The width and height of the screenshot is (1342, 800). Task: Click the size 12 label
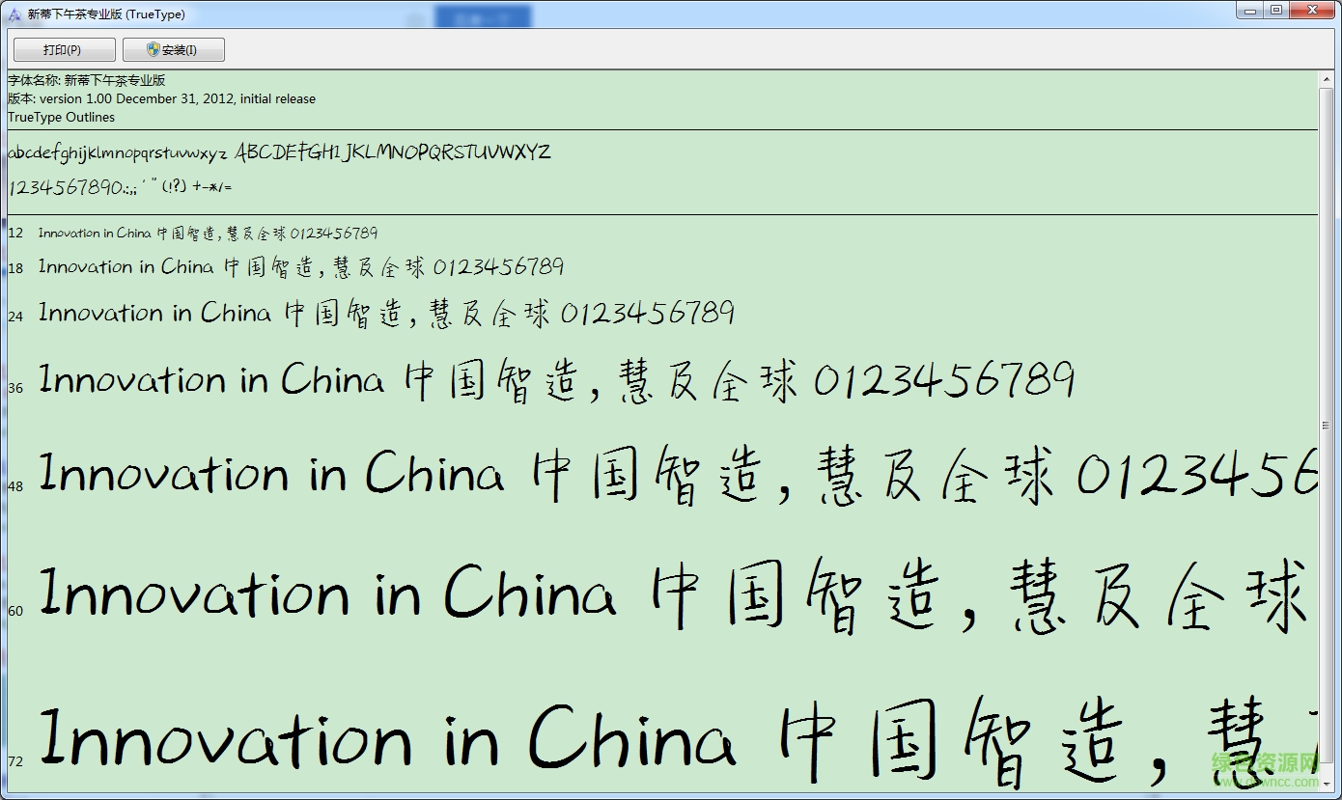pyautogui.click(x=15, y=234)
